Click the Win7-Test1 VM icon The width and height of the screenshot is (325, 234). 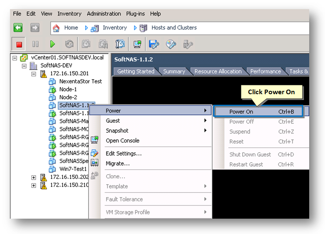tap(52, 169)
